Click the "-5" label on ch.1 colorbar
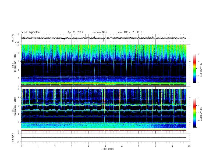The image size is (213, 164). pos(198,69)
